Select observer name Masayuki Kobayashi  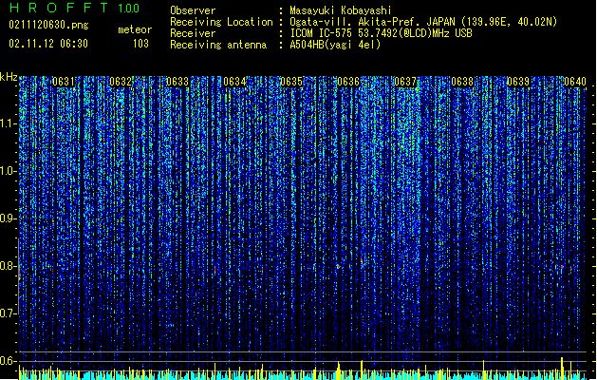click(x=341, y=10)
